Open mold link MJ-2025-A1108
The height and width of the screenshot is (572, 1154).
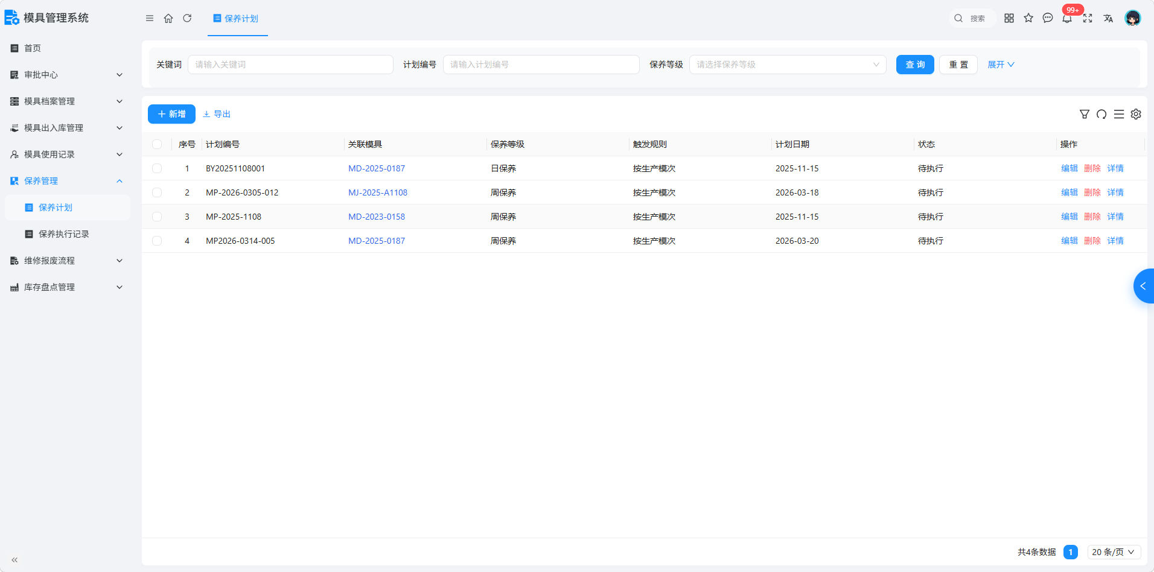click(378, 192)
